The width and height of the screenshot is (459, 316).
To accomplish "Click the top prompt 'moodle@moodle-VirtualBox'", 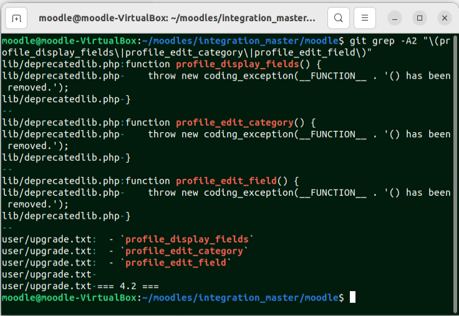I will tap(69, 41).
